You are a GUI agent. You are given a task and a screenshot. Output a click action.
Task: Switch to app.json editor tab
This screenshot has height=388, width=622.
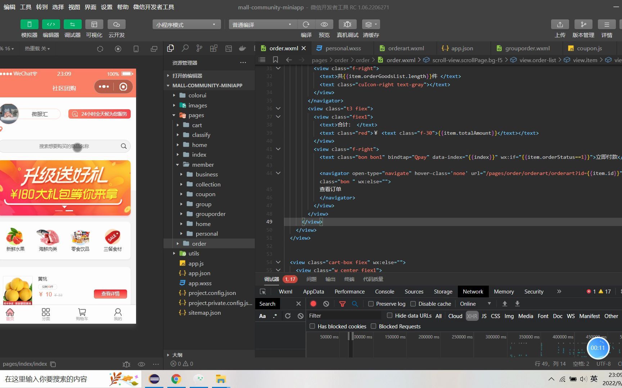[462, 48]
